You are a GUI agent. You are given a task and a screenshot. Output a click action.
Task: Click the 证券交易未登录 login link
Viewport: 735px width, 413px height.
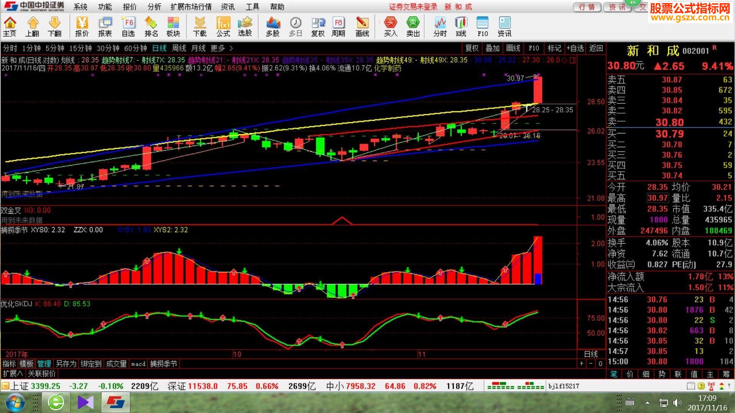pos(413,7)
